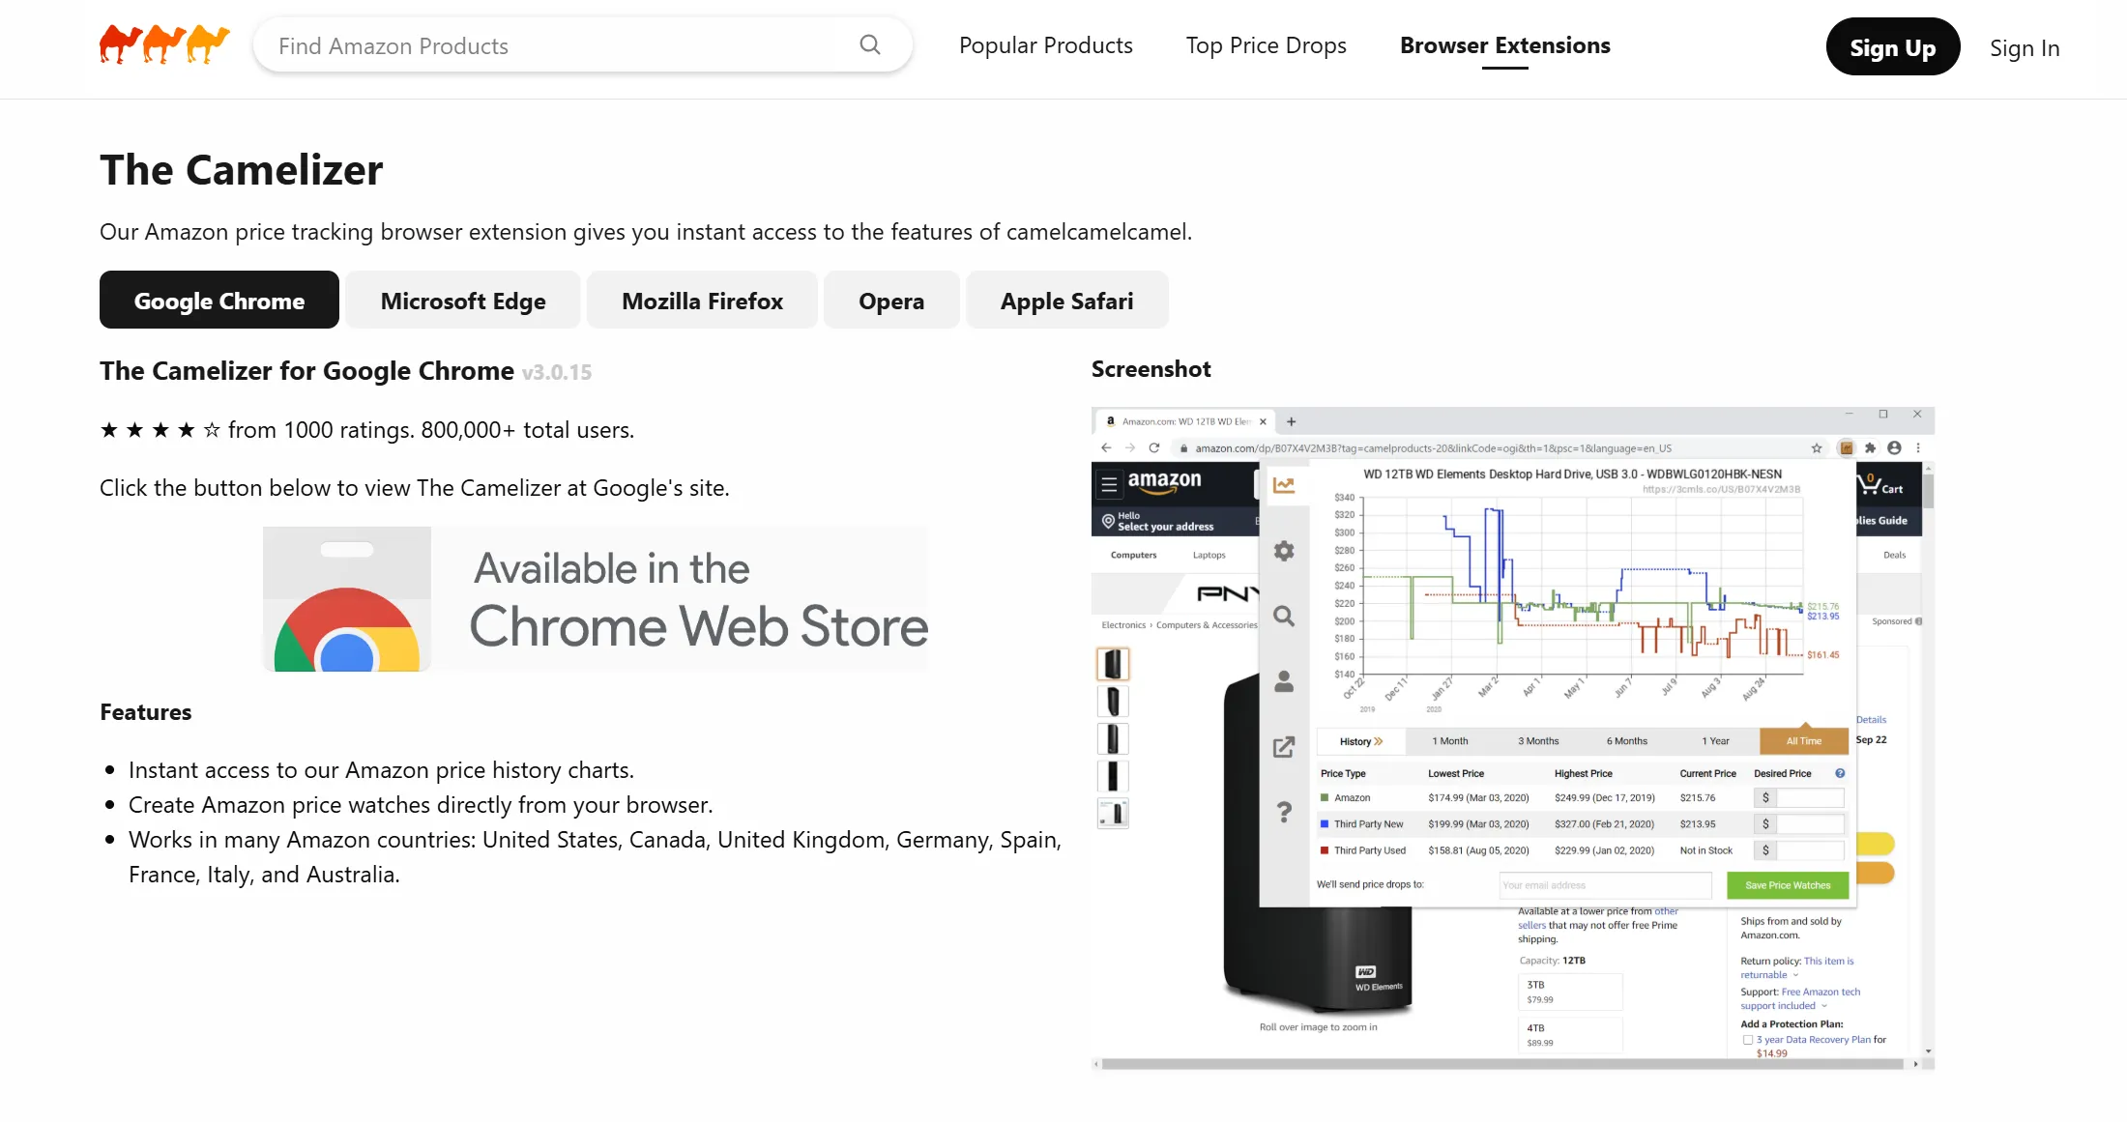
Task: Select the 1 Year range tab
Action: click(1715, 741)
